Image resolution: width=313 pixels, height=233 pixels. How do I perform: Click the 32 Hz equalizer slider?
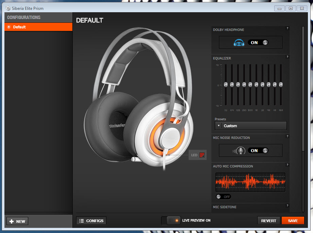tap(226, 85)
